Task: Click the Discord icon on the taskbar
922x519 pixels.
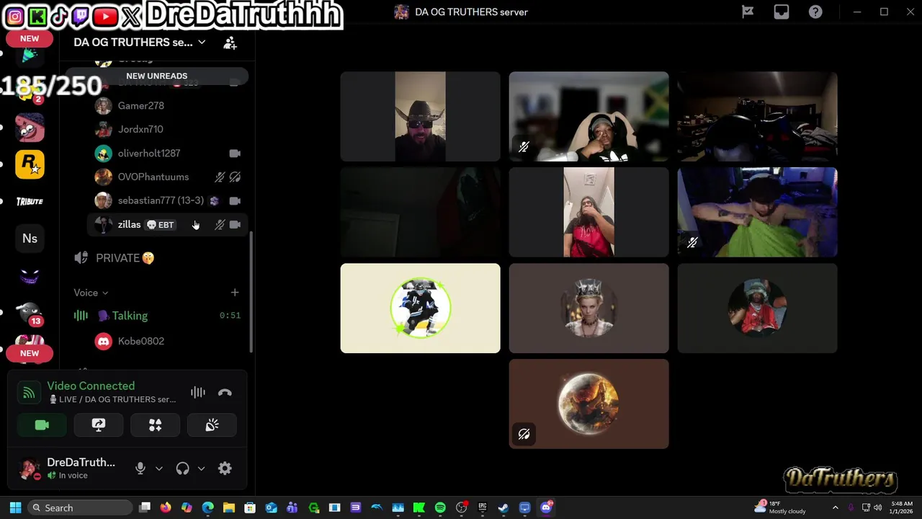Action: 546,508
